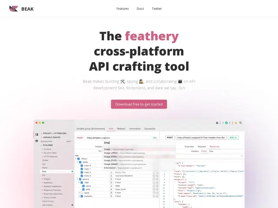Click the green checkmark status icon
The height and width of the screenshot is (208, 278).
226,123
